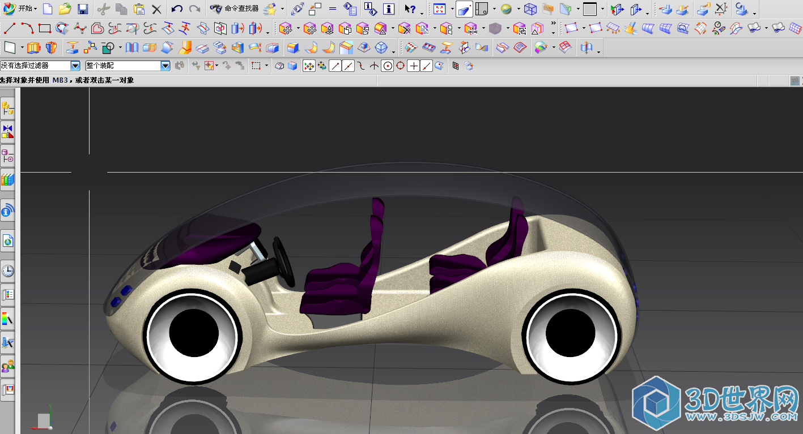Expand the rectangle selection method dropdown

pos(267,66)
